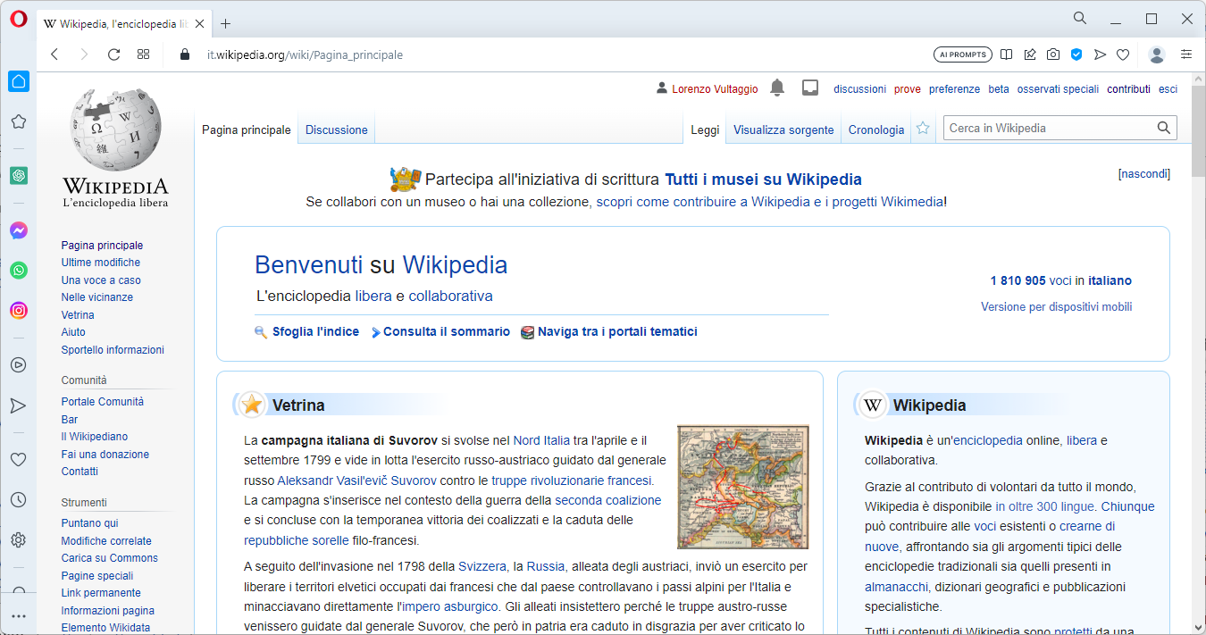Screen dimensions: 1206x635
Task: Click the search tabs magnifier icon
Action: pos(1080,19)
